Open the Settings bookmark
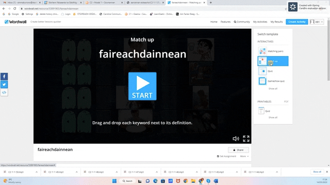The image size is (330, 185). 27,14
